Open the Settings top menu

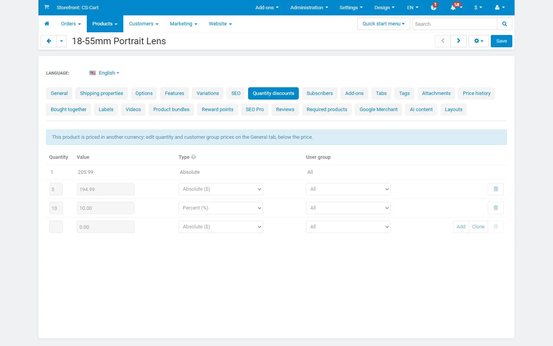[351, 7]
